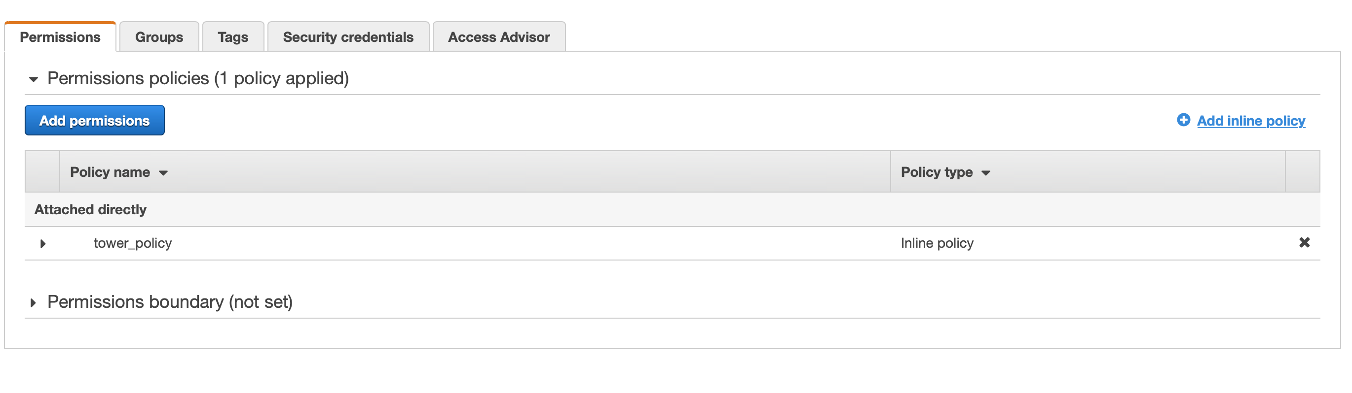Expand the tower_policy row details
Screen dimensions: 1352x393
pyautogui.click(x=43, y=244)
